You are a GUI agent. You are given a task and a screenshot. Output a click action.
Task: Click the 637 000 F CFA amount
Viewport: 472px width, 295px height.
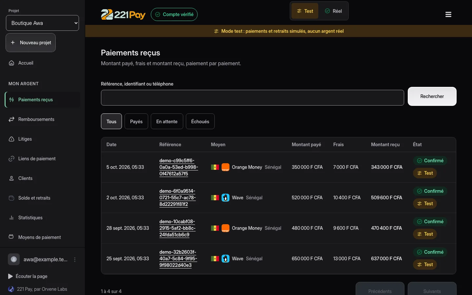[386, 259]
